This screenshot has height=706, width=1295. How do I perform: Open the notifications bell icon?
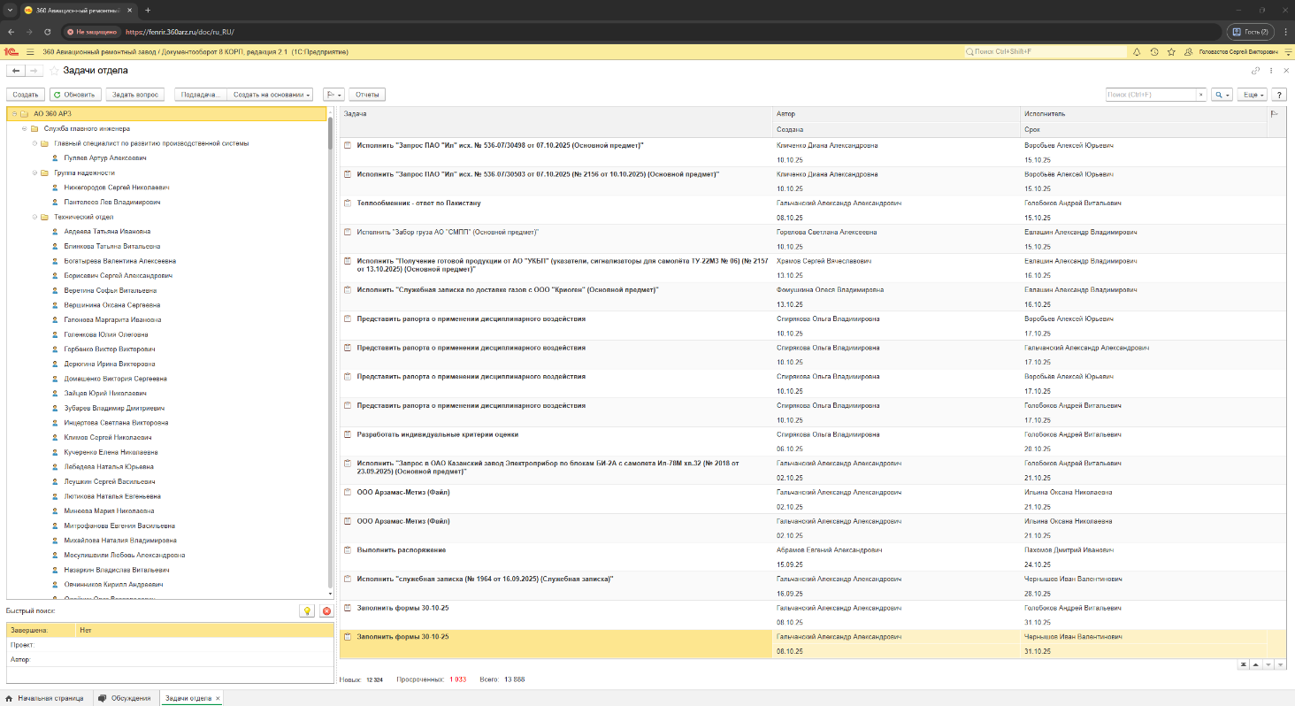[x=1137, y=52]
